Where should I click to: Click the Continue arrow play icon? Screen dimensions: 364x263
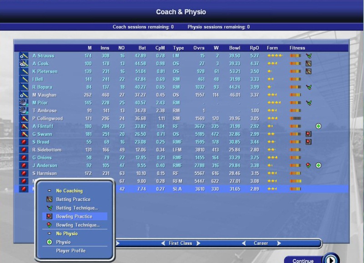point(331,260)
